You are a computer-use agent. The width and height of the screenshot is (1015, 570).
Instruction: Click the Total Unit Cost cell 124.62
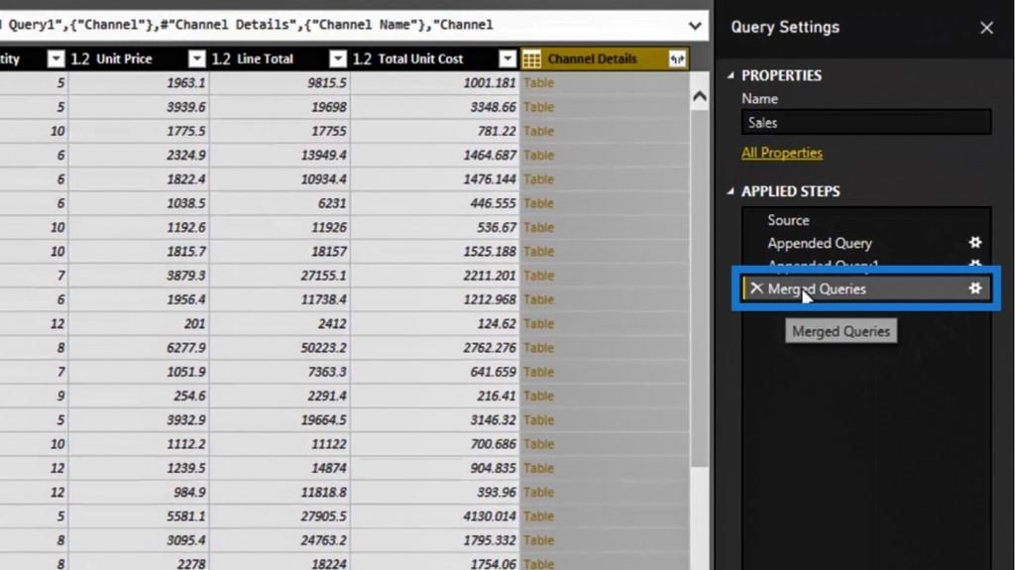[435, 324]
